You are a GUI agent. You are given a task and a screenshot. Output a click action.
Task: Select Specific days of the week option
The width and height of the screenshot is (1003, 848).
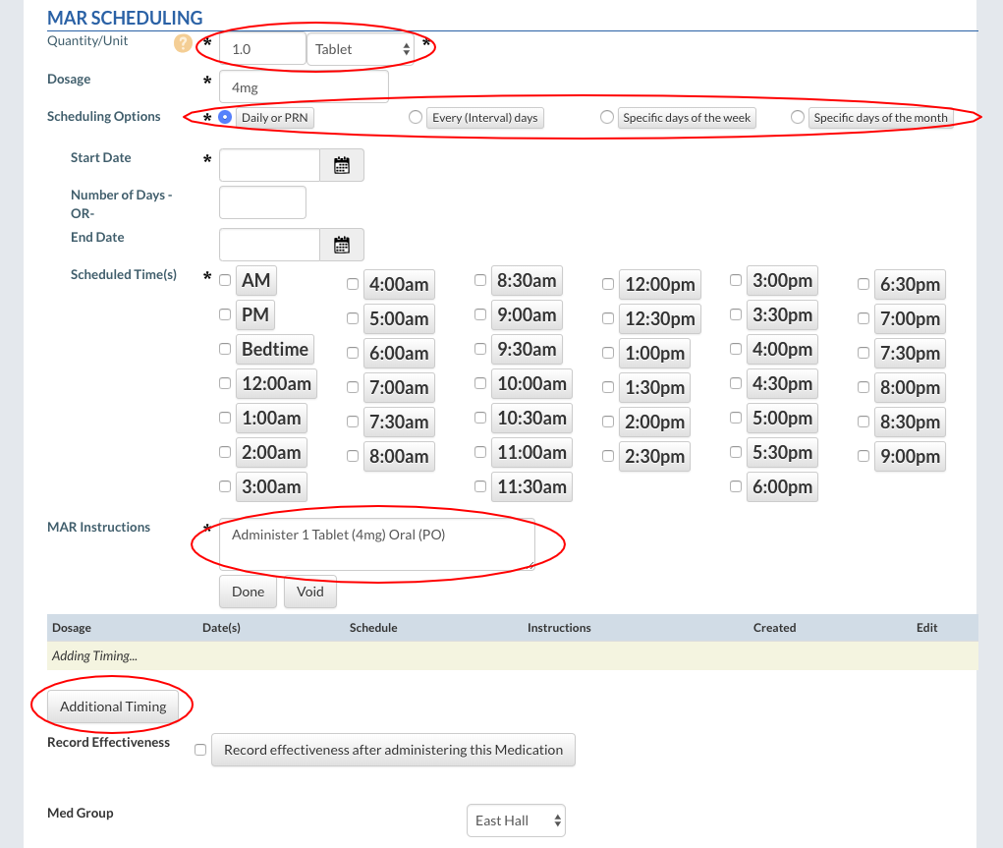pyautogui.click(x=606, y=118)
